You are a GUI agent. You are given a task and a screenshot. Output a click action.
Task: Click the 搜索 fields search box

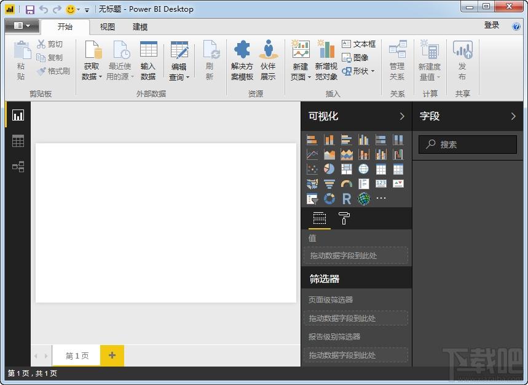point(467,145)
